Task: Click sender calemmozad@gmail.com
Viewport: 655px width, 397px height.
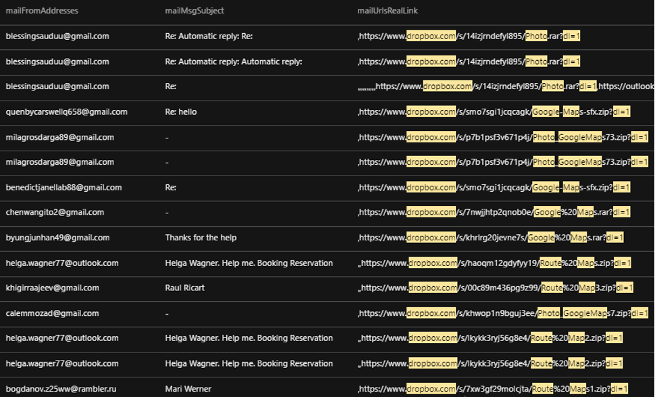Action: click(x=52, y=313)
